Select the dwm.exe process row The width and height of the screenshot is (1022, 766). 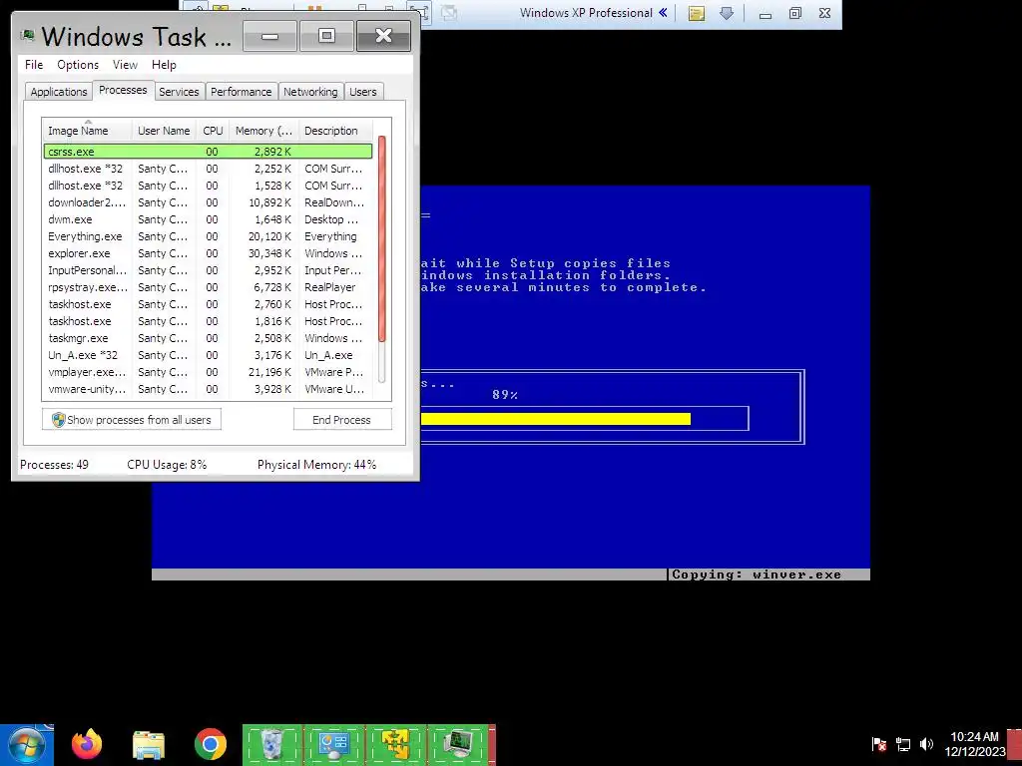pos(208,218)
